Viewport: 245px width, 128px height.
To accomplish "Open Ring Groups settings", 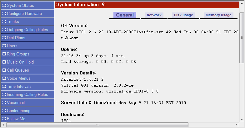I will click(x=28, y=54).
